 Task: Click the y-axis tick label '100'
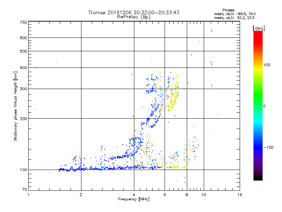(x=23, y=170)
